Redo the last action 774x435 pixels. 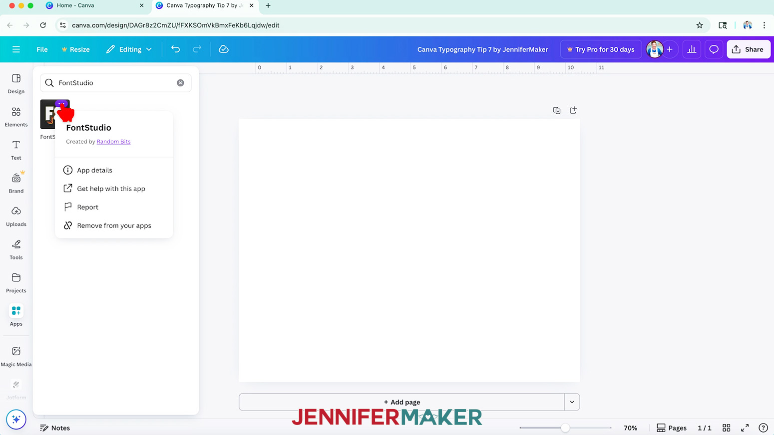[197, 49]
